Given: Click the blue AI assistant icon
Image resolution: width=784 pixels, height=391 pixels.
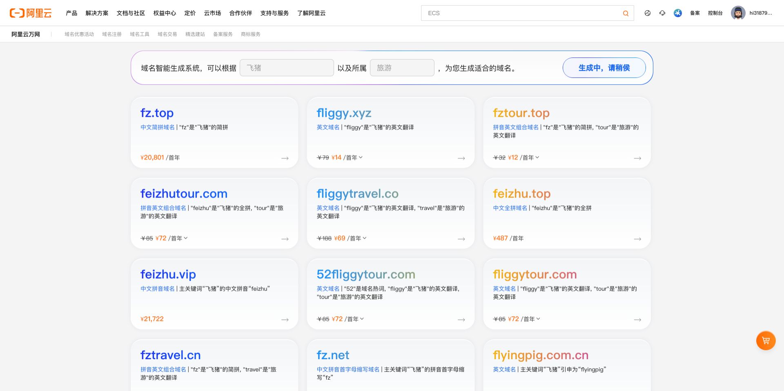Looking at the screenshot, I should (x=677, y=13).
